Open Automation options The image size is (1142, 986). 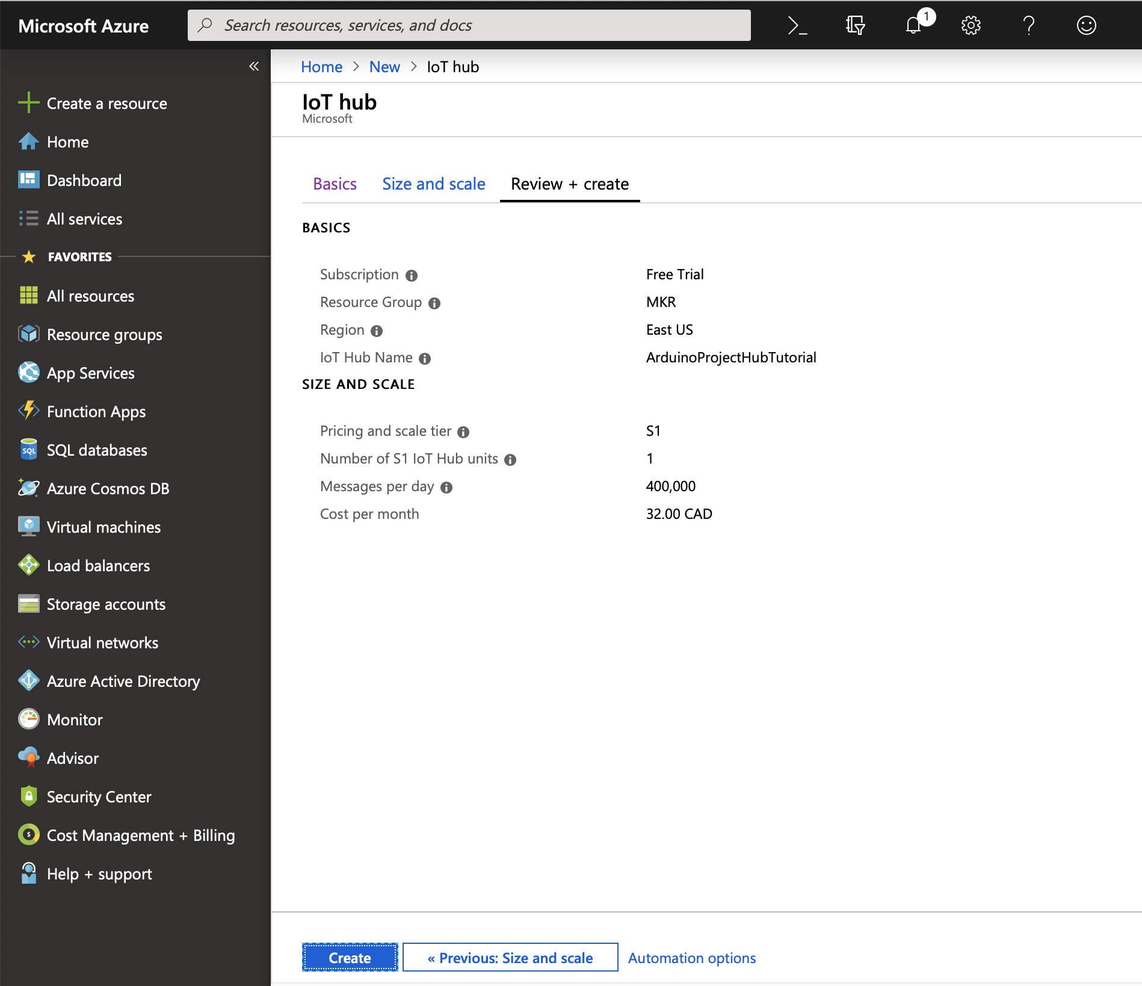click(691, 957)
